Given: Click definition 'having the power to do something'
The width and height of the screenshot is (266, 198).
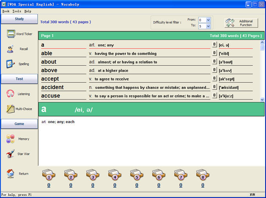Looking at the screenshot, I should pos(126,54).
